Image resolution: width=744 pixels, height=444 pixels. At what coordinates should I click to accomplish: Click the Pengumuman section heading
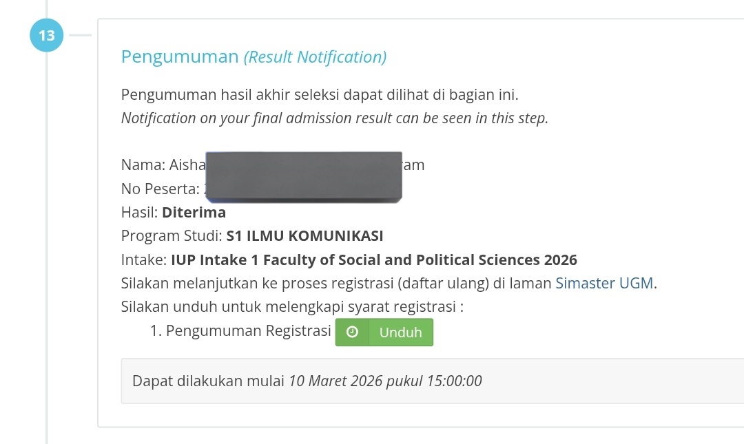point(180,56)
